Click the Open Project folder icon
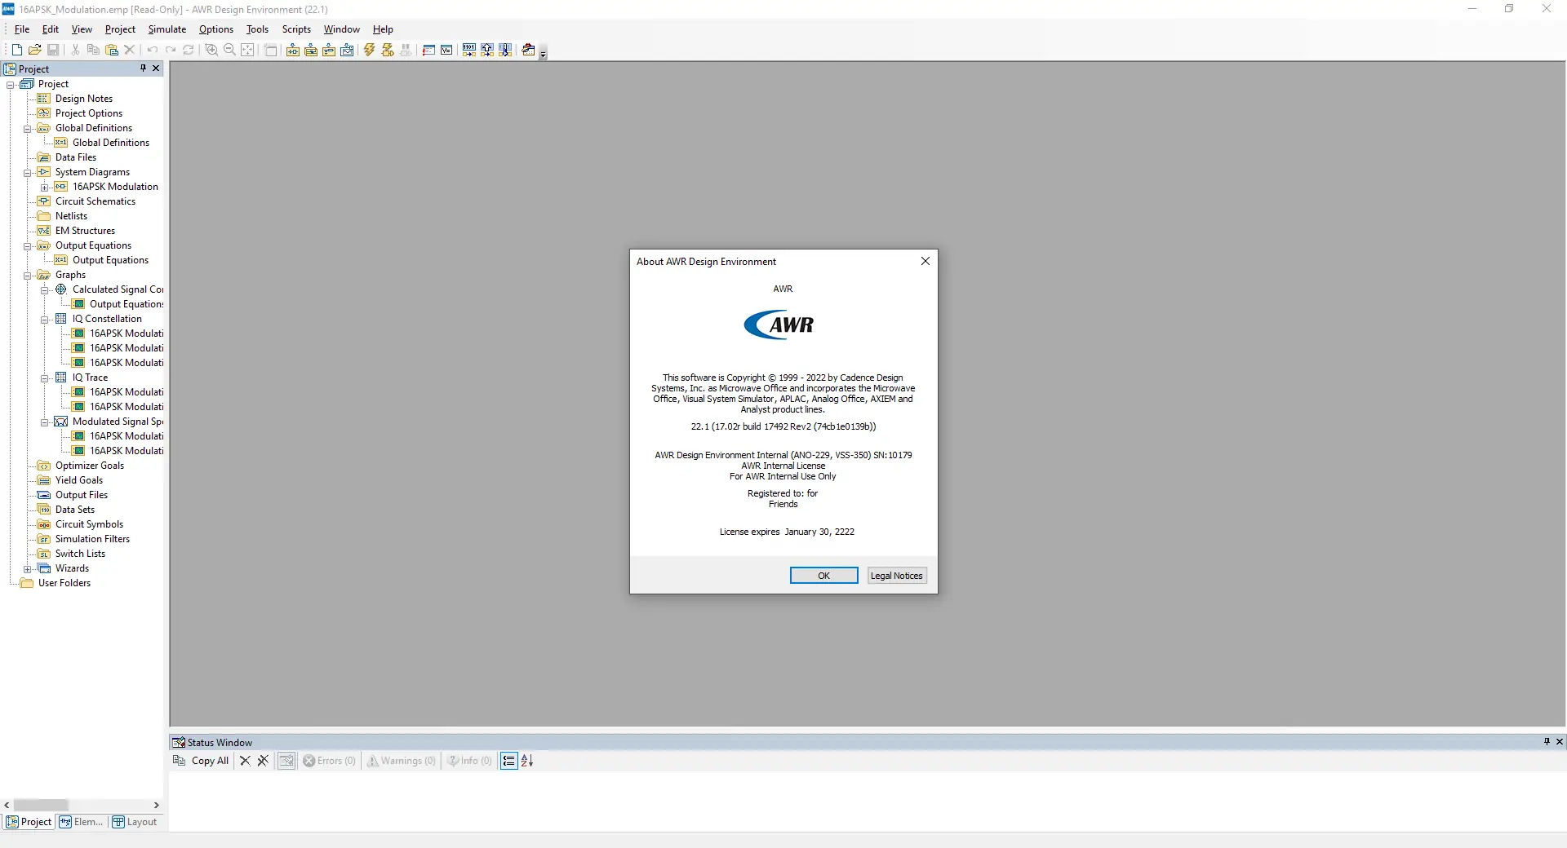 35,50
